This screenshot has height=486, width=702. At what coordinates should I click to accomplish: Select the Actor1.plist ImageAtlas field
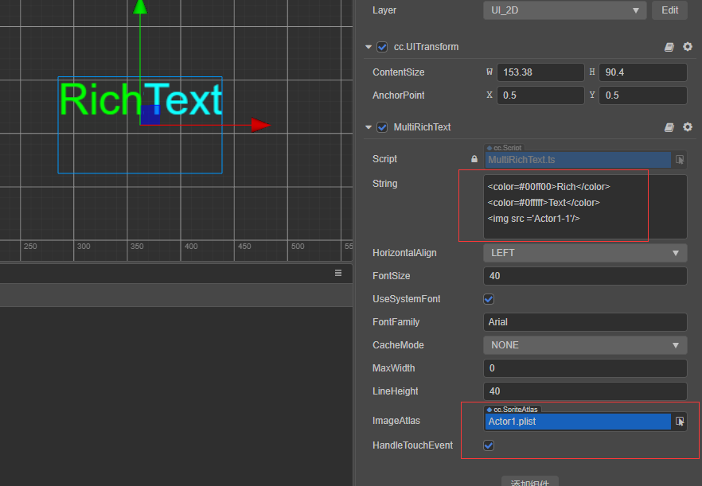(578, 421)
